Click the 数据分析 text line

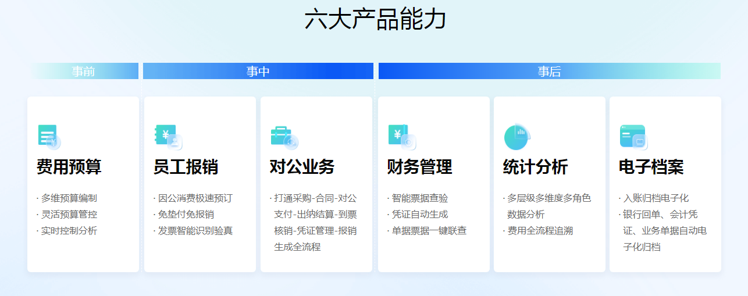526,215
